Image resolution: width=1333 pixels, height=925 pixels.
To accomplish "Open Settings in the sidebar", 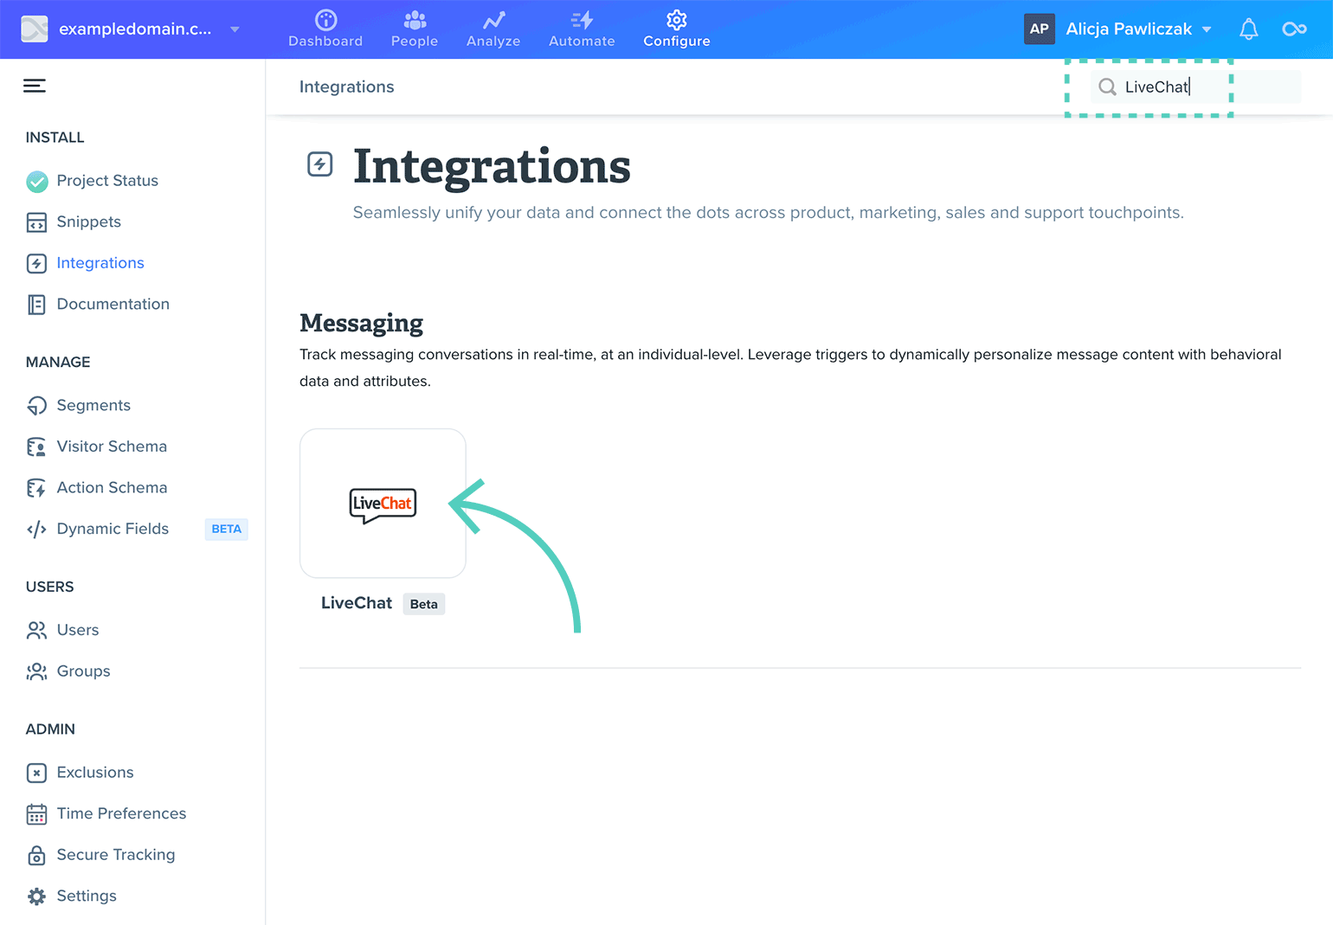I will pos(87,896).
